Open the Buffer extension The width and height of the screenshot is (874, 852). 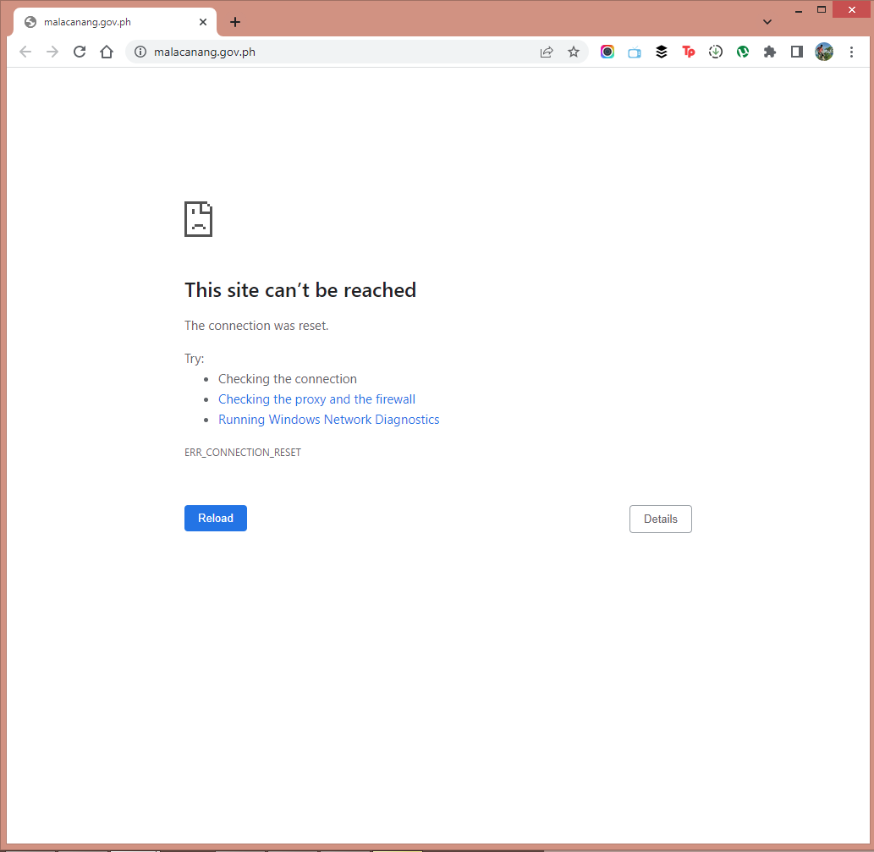click(662, 52)
